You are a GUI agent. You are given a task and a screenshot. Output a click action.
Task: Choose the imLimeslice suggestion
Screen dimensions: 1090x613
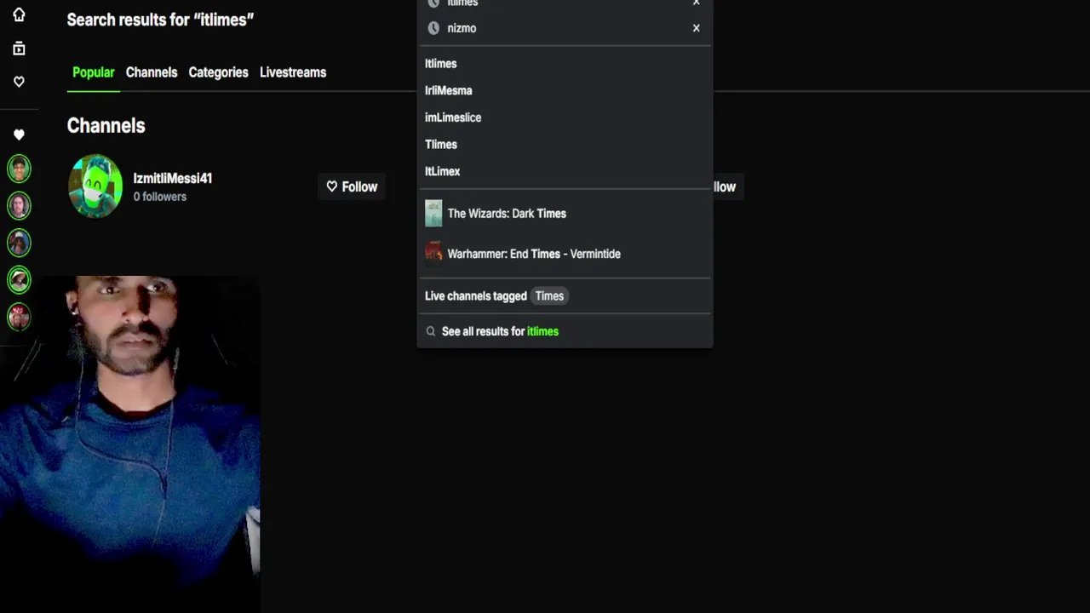(x=453, y=117)
